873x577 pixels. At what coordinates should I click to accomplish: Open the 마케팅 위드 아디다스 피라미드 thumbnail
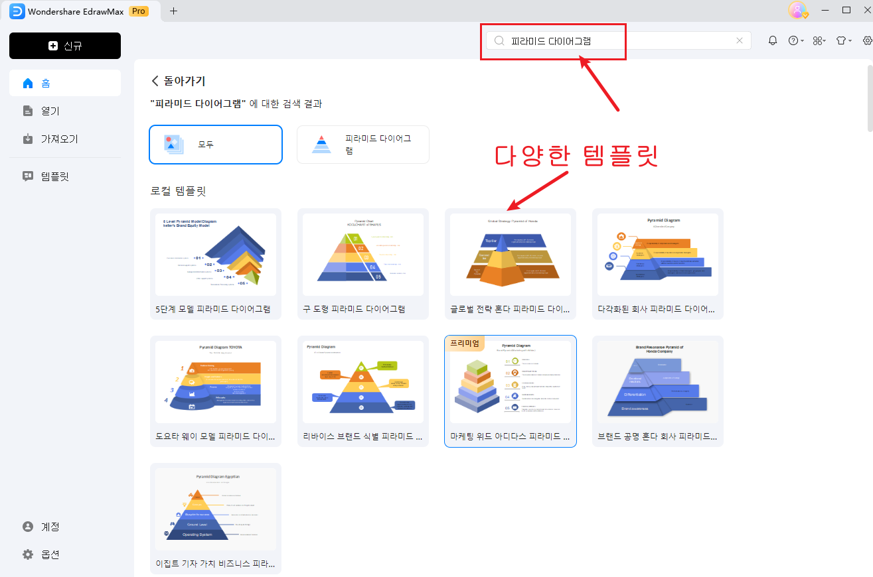coord(511,382)
